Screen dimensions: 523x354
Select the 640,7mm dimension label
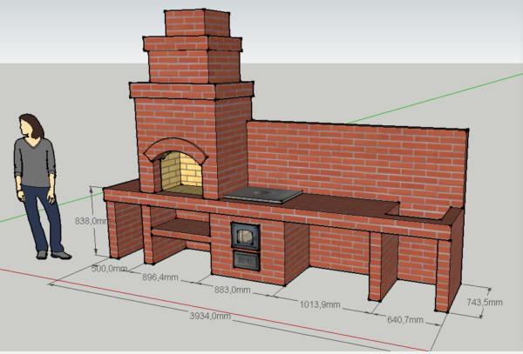pyautogui.click(x=405, y=320)
